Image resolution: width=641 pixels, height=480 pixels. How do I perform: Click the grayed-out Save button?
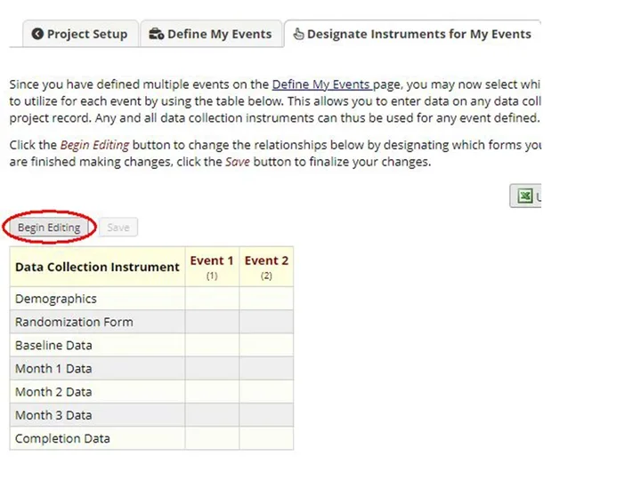118,228
